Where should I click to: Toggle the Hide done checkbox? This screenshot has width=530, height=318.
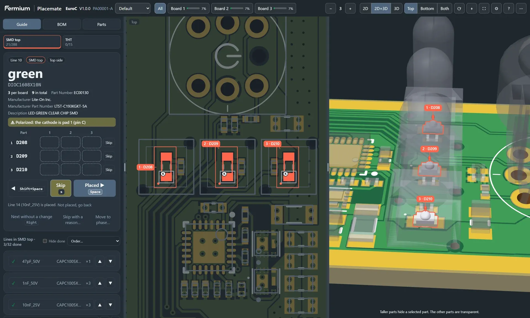pyautogui.click(x=45, y=241)
